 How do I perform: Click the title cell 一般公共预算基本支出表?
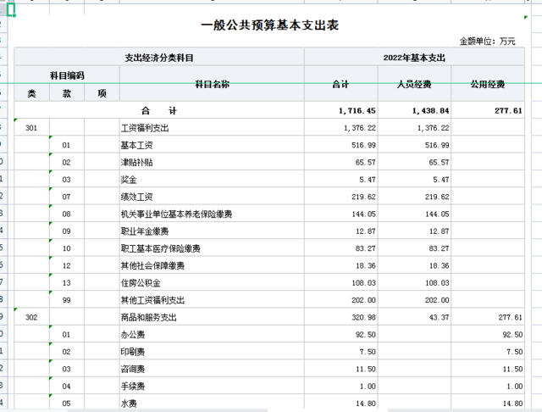click(x=269, y=25)
